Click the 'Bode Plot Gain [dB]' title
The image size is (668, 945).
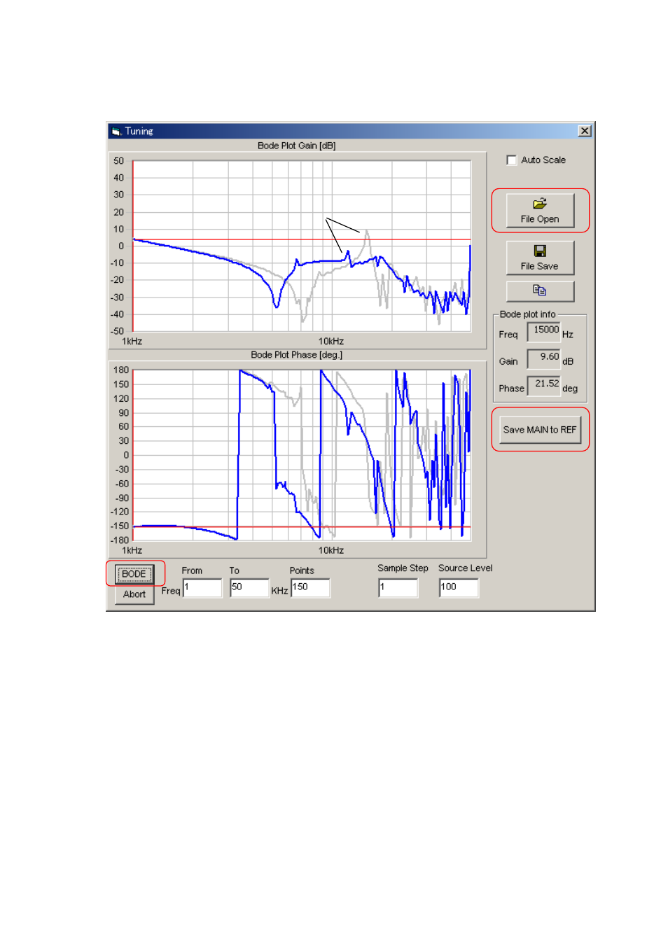pyautogui.click(x=297, y=146)
